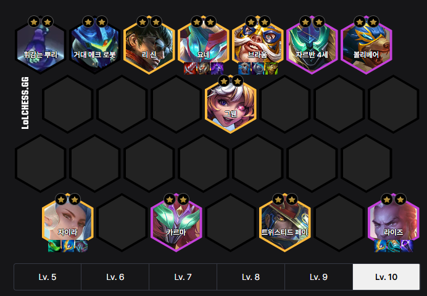Viewport: 427px width, 296px height.
Task: Open the Lv. 9 board tab
Action: [x=318, y=277]
